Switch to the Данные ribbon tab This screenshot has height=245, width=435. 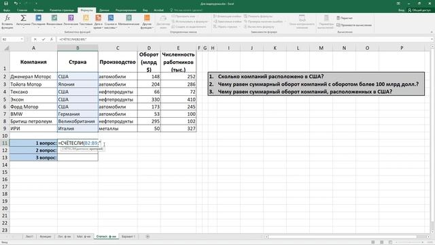click(104, 10)
